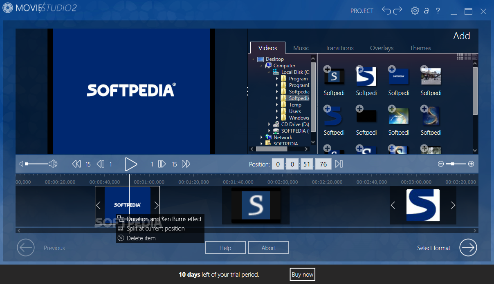This screenshot has height=284, width=494.
Task: Expand the Windows folder node
Action: coord(277,118)
